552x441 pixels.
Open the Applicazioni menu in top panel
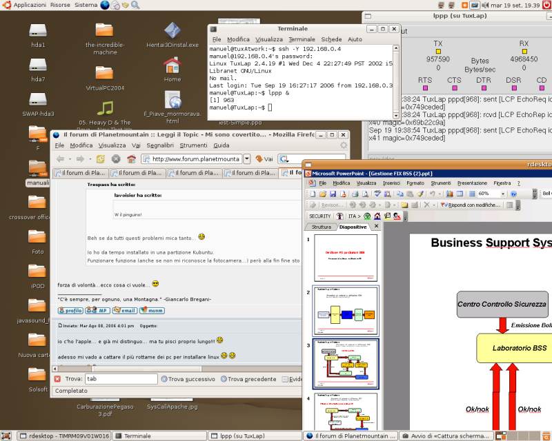pyautogui.click(x=30, y=5)
